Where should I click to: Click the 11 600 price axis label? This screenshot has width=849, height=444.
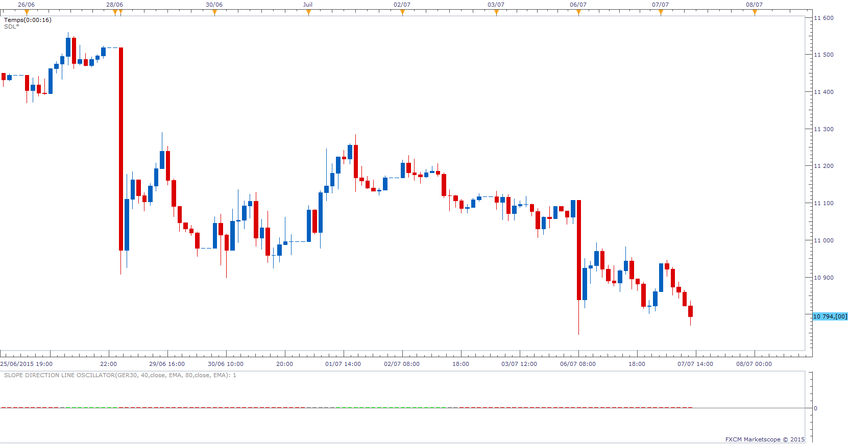pyautogui.click(x=823, y=18)
